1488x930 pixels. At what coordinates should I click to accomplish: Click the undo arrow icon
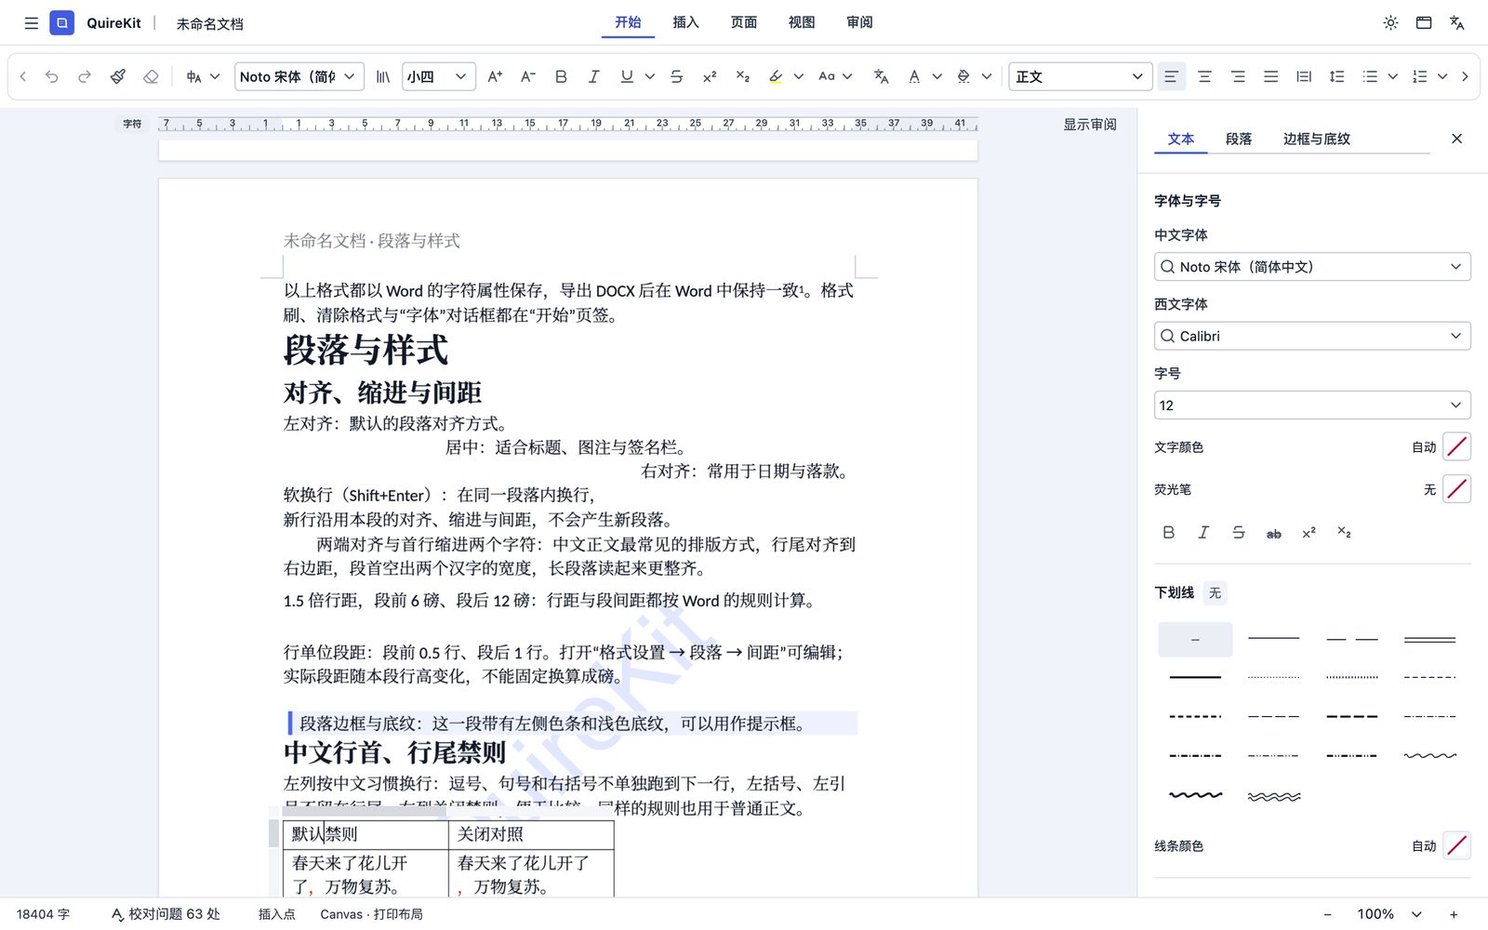[x=52, y=76]
